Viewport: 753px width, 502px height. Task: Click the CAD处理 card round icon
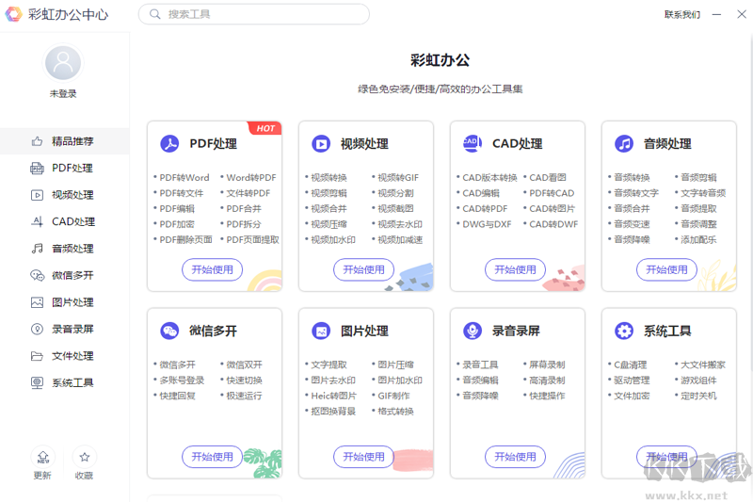click(x=473, y=143)
